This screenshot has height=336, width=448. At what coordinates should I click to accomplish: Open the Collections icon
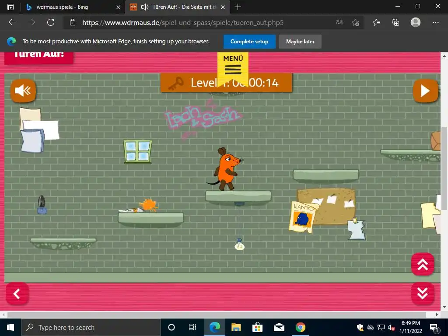point(395,22)
